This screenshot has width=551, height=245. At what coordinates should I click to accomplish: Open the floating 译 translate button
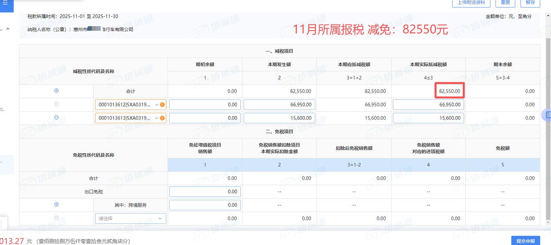coord(547,115)
